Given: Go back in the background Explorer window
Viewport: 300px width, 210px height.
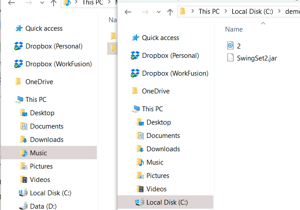Looking at the screenshot, I should tap(12, 3).
